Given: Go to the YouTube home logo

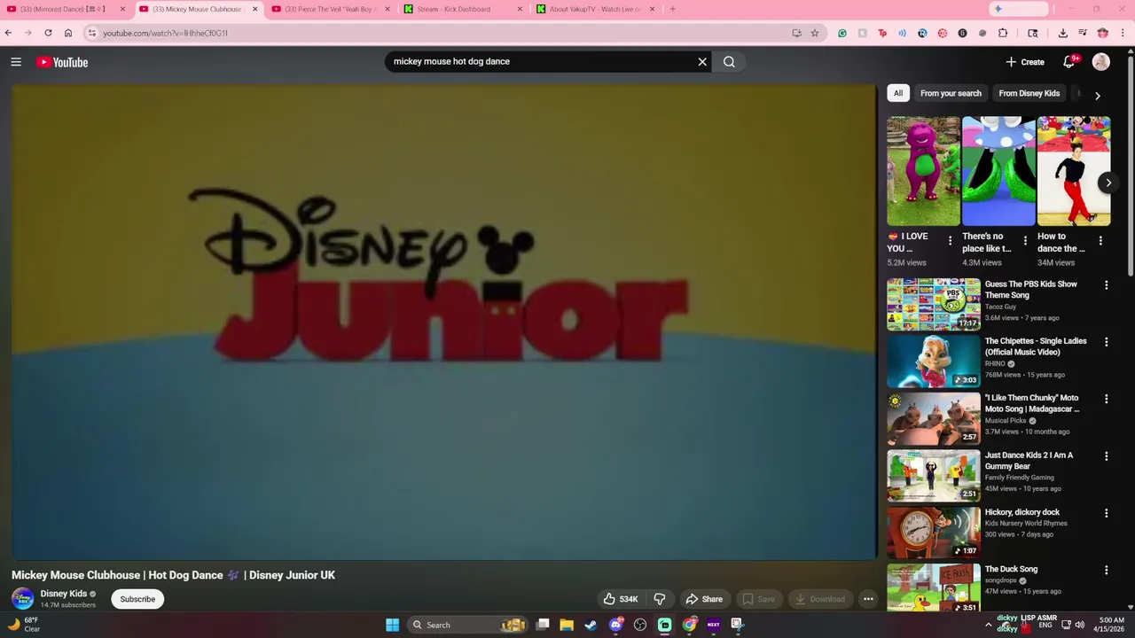Looking at the screenshot, I should 62,62.
